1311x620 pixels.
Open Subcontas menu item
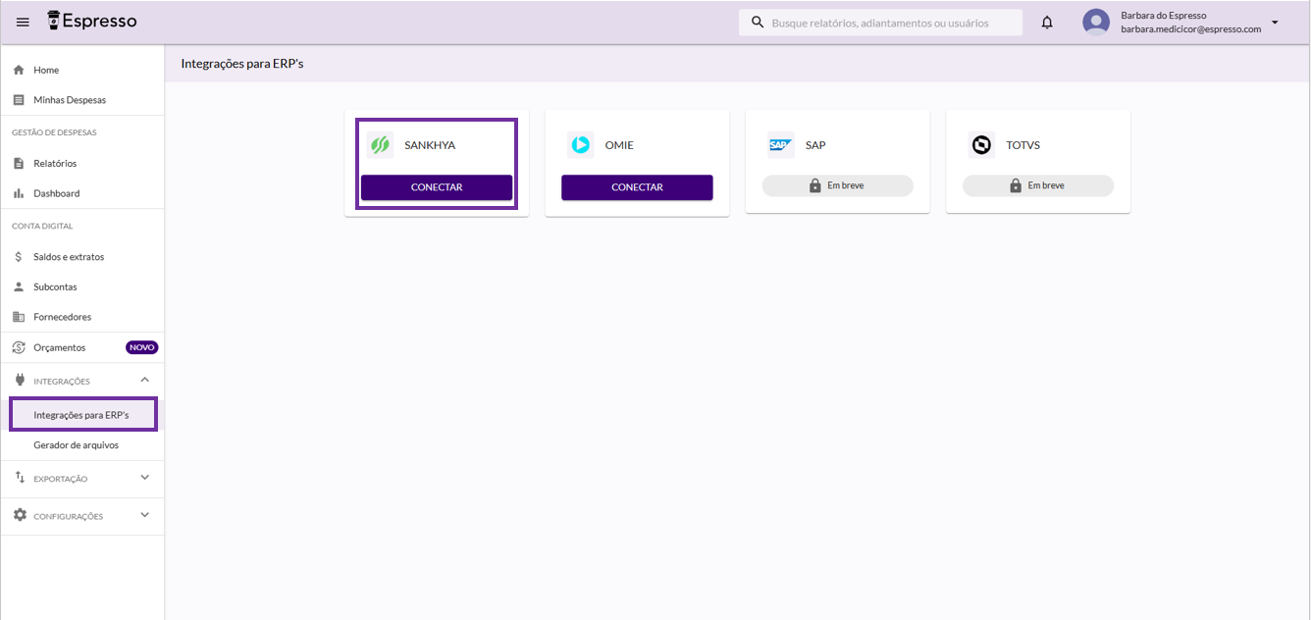(82, 286)
